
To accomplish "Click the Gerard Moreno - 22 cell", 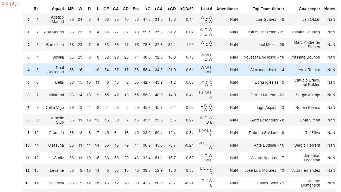I will [x=267, y=95].
